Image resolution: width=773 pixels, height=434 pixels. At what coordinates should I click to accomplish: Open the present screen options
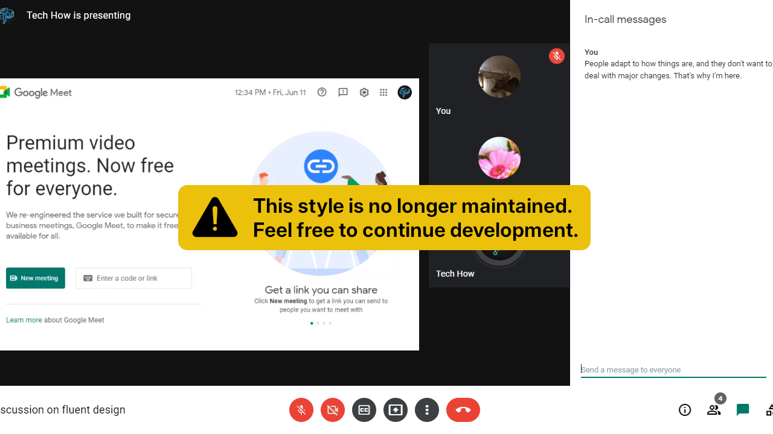tap(396, 410)
